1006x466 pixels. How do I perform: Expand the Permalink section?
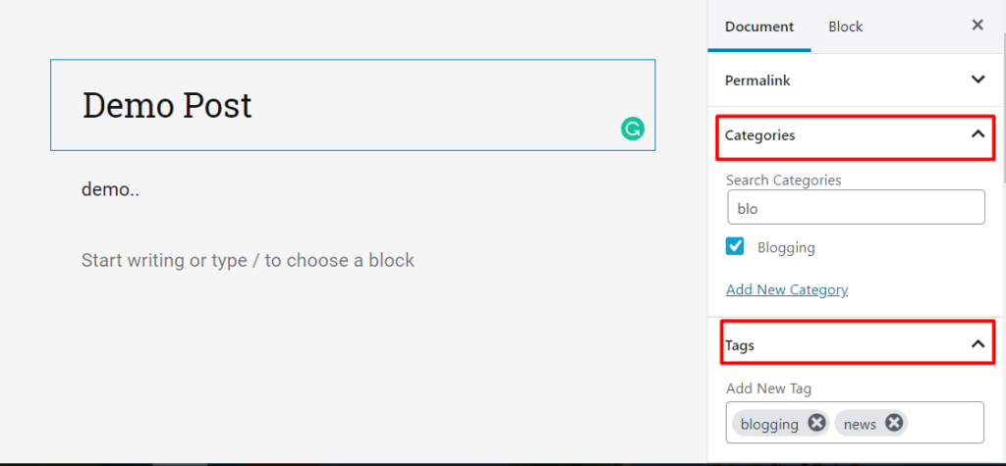tap(978, 79)
